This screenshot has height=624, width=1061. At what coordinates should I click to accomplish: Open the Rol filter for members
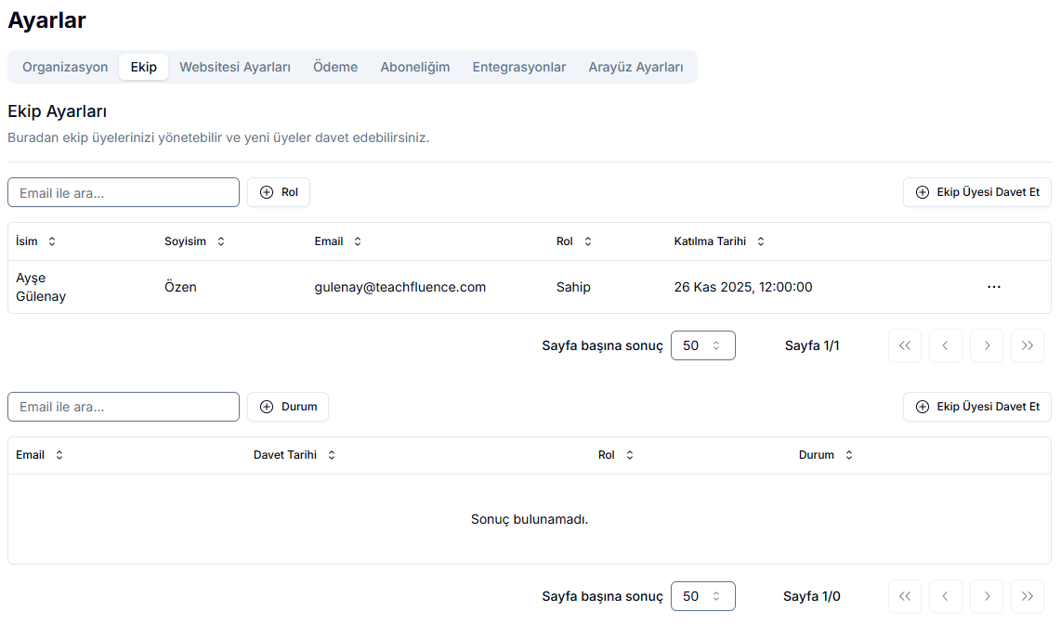click(279, 192)
